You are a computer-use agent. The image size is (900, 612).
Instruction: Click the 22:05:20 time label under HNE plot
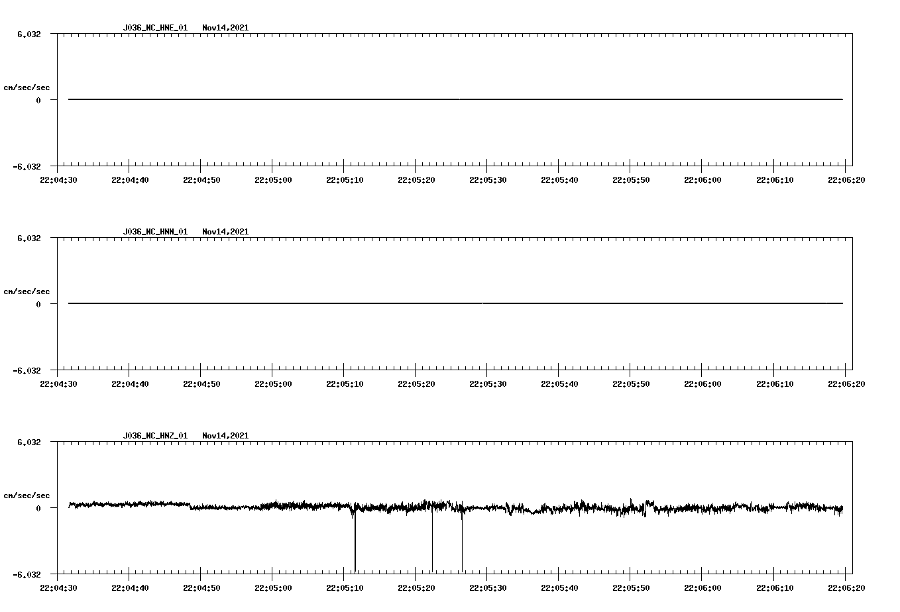click(416, 179)
